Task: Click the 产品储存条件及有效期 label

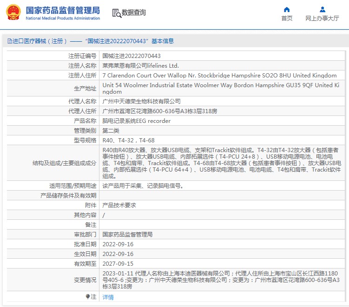Action: pos(68,196)
